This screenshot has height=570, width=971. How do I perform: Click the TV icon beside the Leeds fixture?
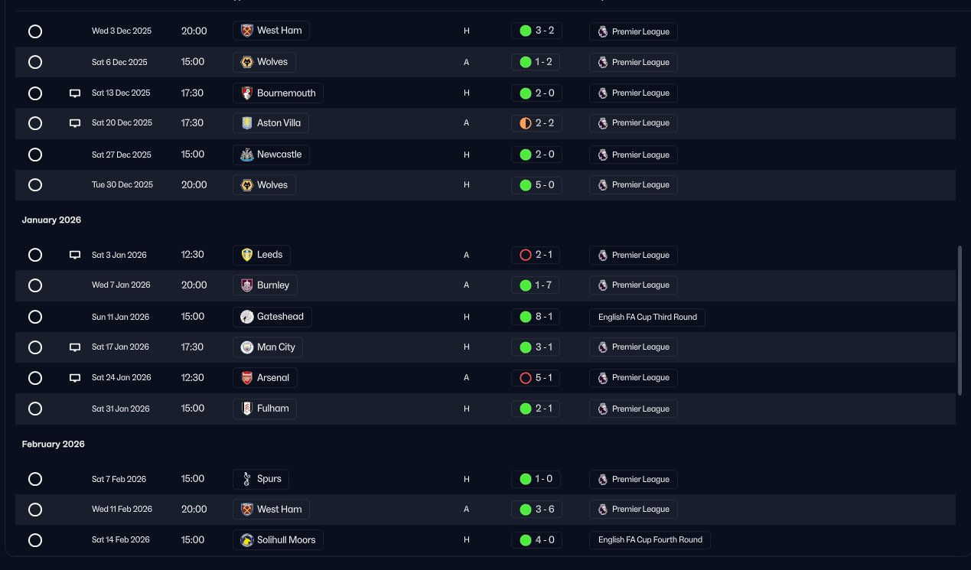[x=75, y=255]
